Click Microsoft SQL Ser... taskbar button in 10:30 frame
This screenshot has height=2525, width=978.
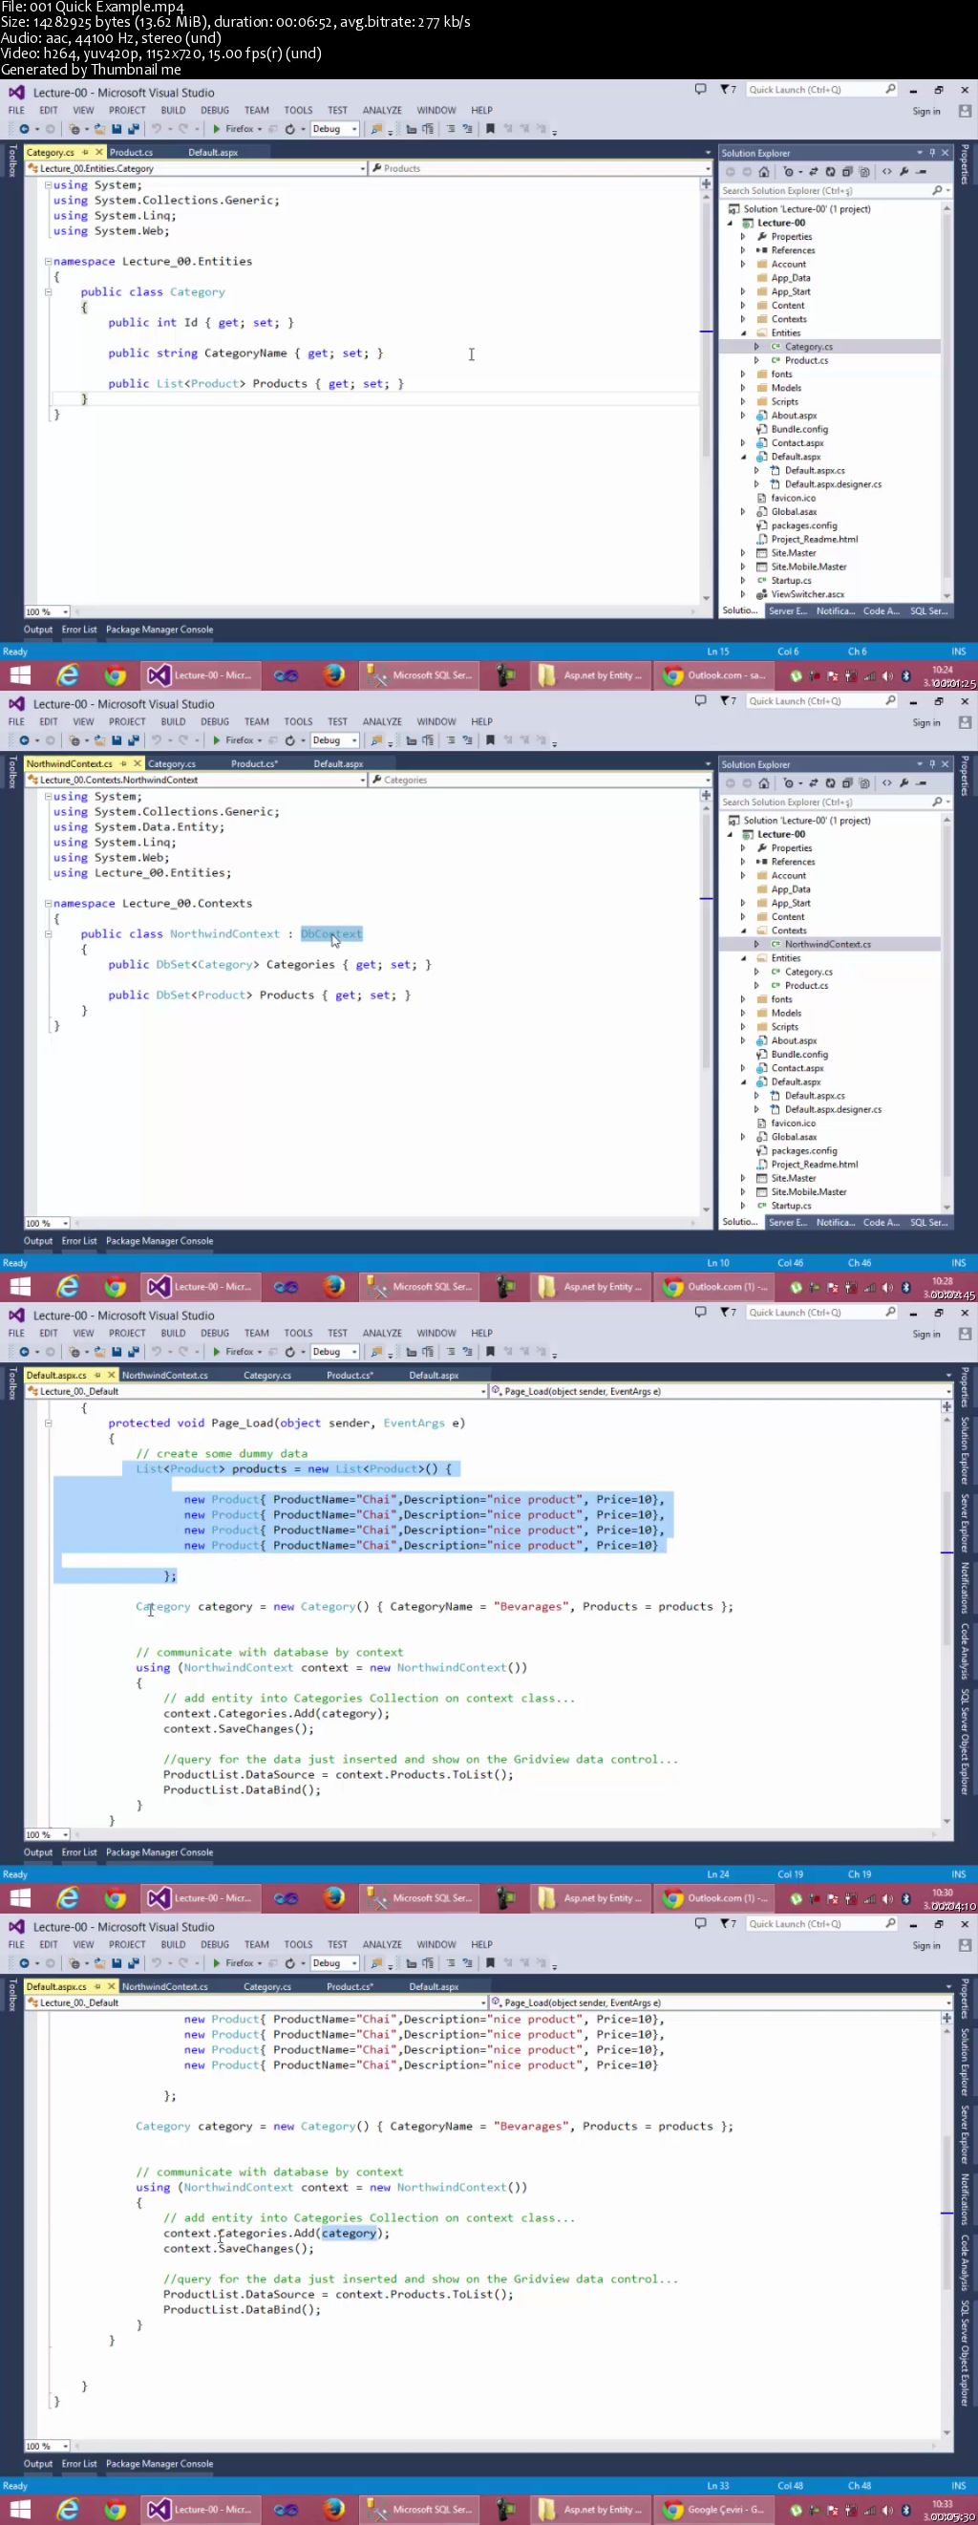[419, 1898]
